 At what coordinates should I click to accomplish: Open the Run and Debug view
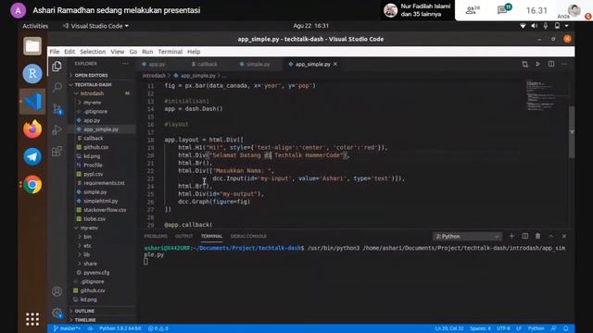(57, 129)
